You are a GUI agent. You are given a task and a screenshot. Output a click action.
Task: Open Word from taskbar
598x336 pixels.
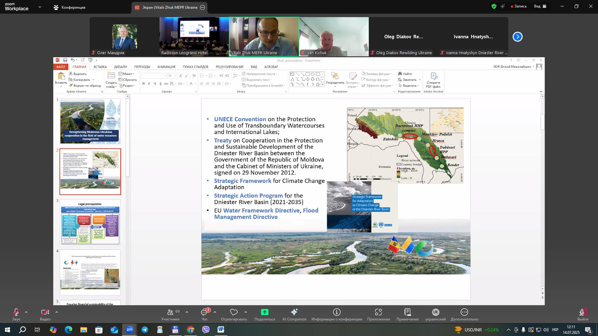(x=221, y=330)
